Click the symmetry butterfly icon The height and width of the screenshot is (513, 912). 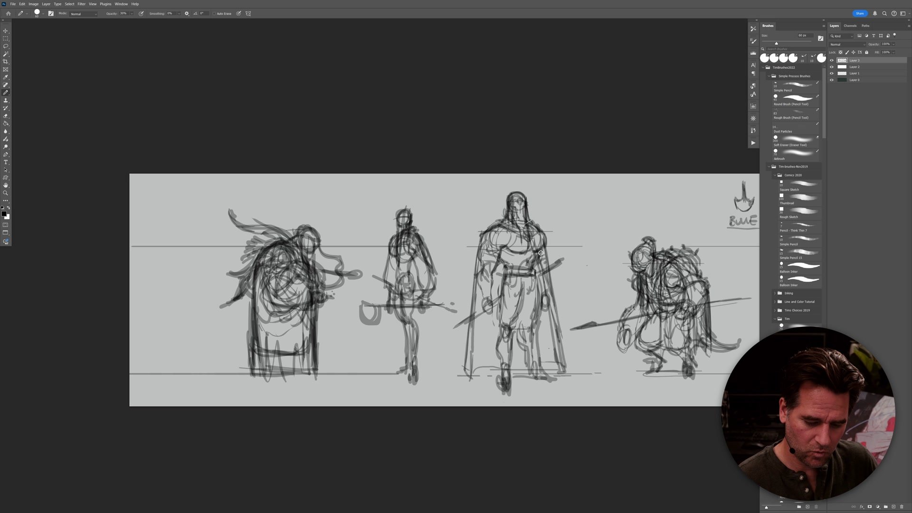pyautogui.click(x=248, y=14)
